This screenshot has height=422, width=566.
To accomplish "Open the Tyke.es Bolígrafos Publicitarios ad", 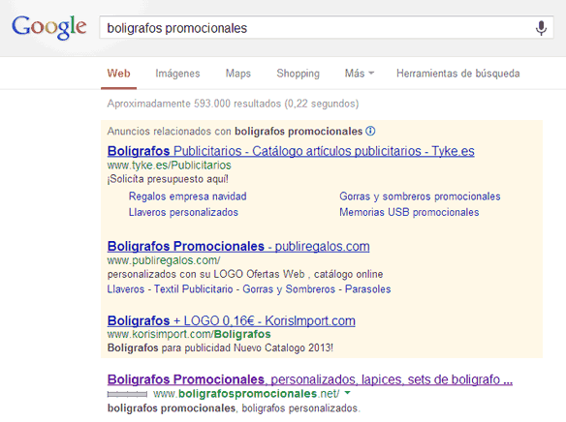I will coord(291,151).
